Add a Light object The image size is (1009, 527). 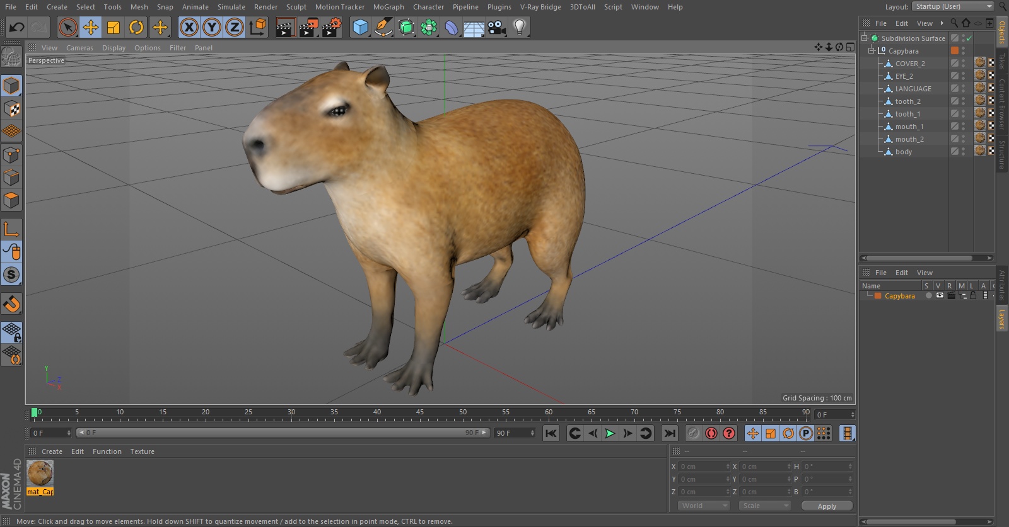pos(520,27)
